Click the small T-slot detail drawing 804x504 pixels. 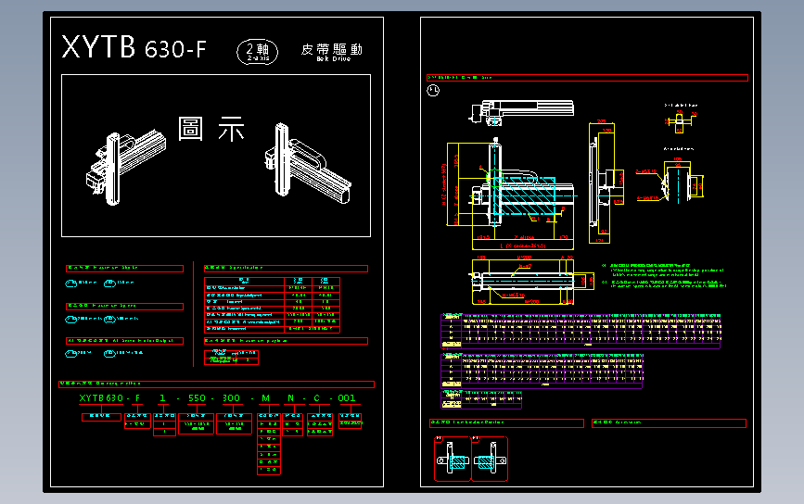coord(681,122)
